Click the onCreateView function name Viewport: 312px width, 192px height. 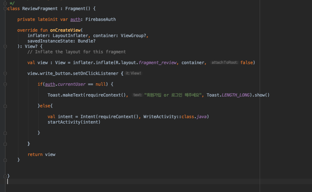(x=65, y=30)
